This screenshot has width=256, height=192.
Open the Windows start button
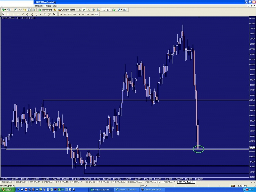(7, 190)
